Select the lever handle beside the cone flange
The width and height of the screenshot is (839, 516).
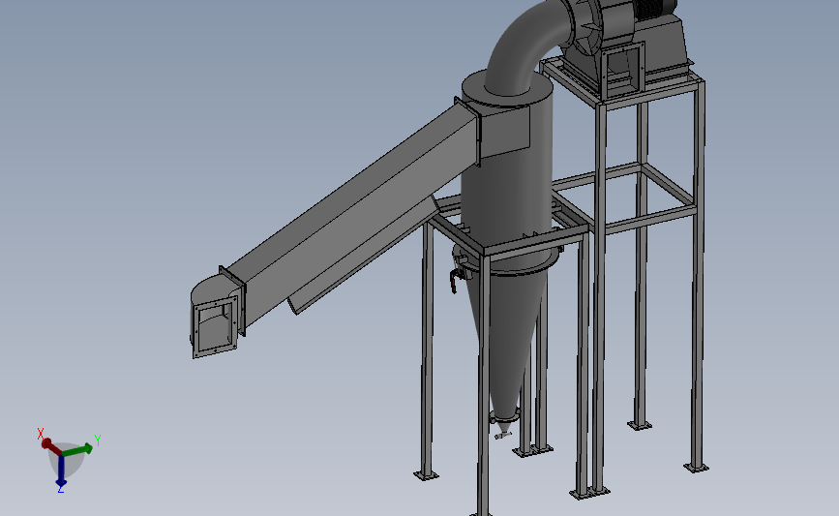tap(456, 280)
